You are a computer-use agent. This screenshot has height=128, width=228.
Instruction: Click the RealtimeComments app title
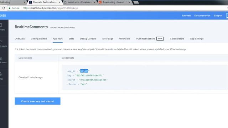click(31, 27)
